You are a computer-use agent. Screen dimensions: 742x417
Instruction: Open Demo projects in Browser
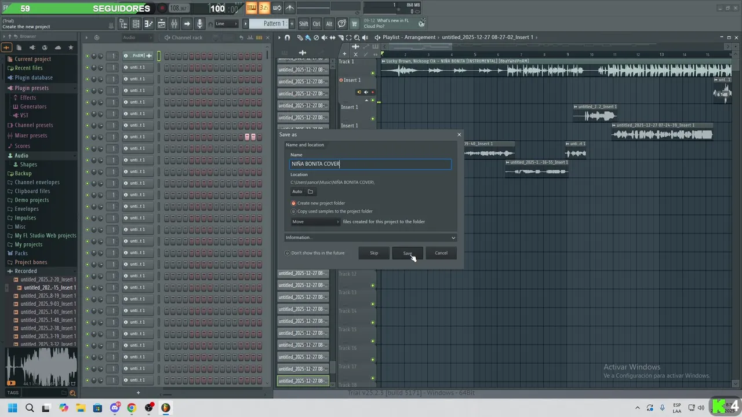point(31,200)
